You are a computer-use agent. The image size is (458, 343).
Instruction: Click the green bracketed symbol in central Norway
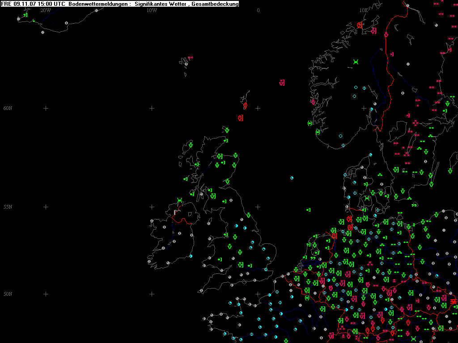coord(356,62)
